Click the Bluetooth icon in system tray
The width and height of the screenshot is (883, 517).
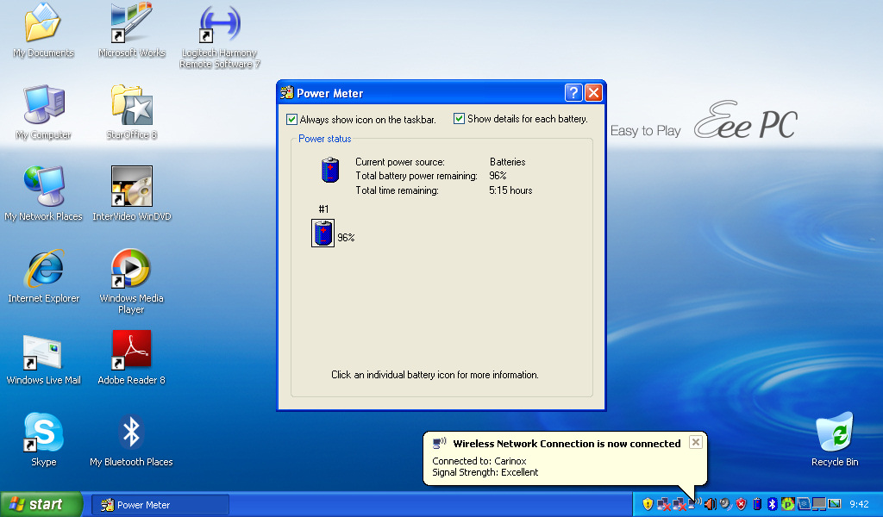[773, 504]
